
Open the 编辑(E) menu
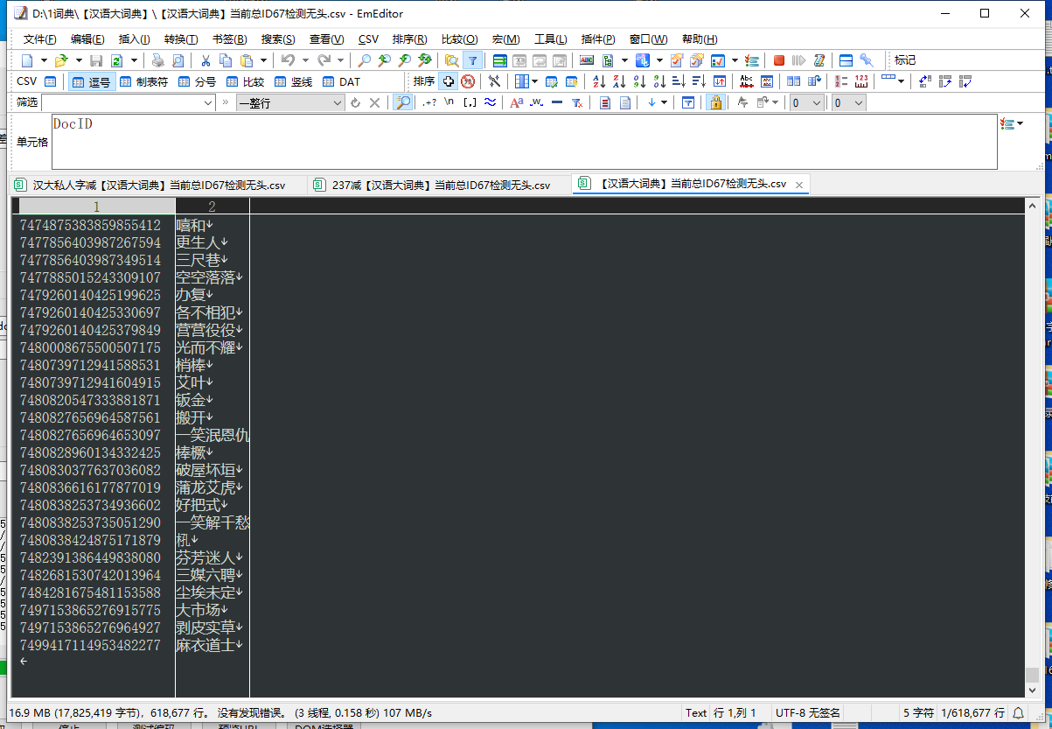(87, 39)
